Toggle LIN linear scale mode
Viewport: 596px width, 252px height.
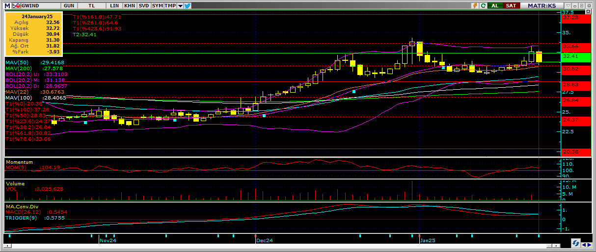[115, 5]
